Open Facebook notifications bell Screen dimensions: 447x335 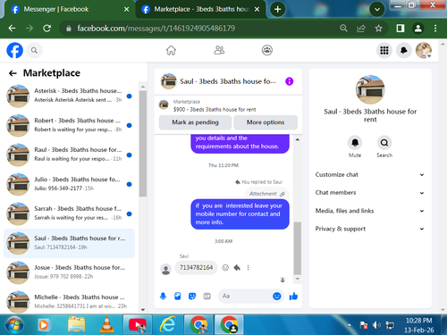point(404,50)
